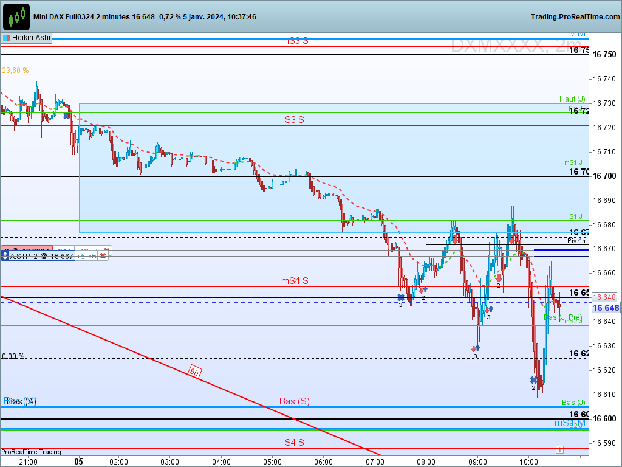Cancel the A:STP 2 @ 16 667 order
The image size is (622, 467).
click(103, 256)
